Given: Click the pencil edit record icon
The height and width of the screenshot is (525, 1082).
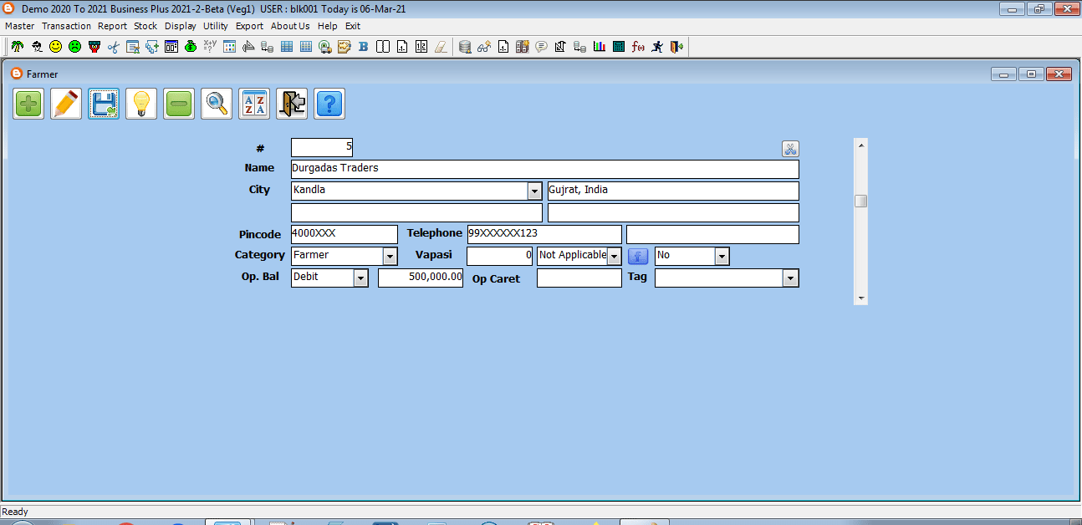Looking at the screenshot, I should [x=66, y=104].
